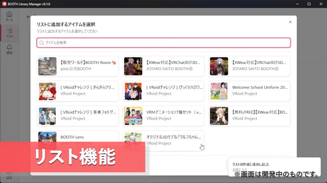This screenshot has height=183, width=327.
Task: Close the item selection dialog
Action: coord(290,22)
